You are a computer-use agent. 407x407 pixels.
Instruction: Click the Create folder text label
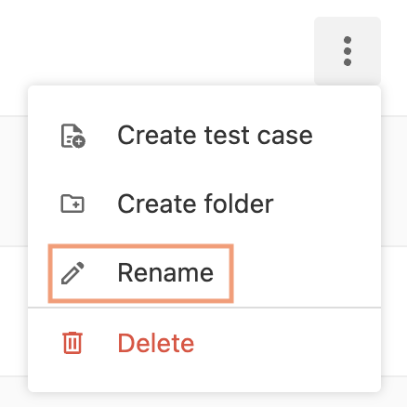(195, 203)
